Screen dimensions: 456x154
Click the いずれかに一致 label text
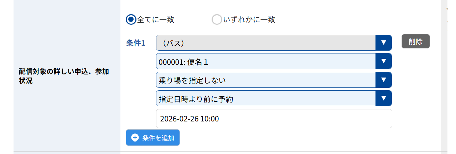pyautogui.click(x=249, y=20)
